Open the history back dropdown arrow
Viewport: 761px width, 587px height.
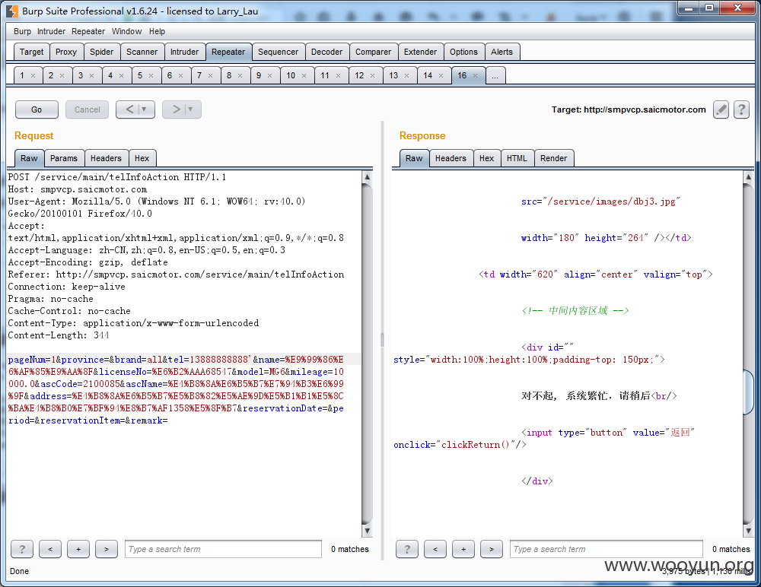tap(144, 109)
